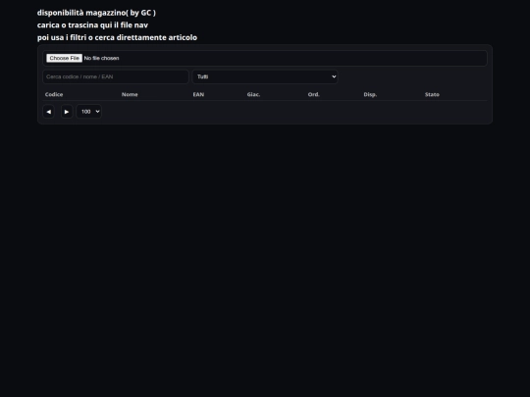530x397 pixels.
Task: Click the Choose File button
Action: [64, 58]
